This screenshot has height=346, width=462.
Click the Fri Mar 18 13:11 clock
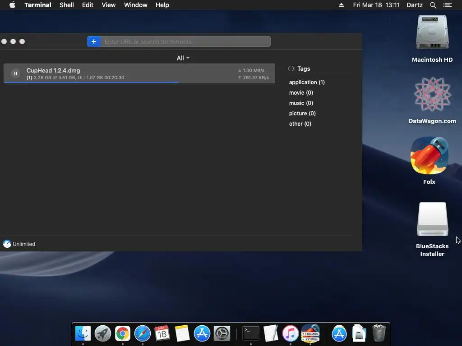pyautogui.click(x=376, y=5)
